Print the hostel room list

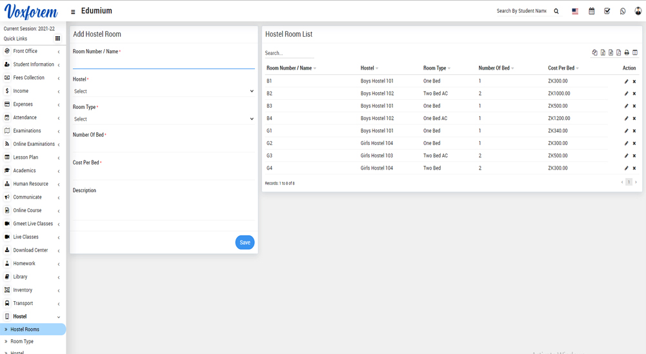coord(627,53)
